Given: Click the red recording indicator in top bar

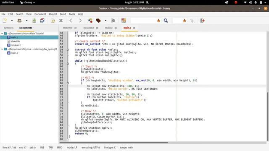Looking at the screenshot, I should pyautogui.click(x=236, y=3).
